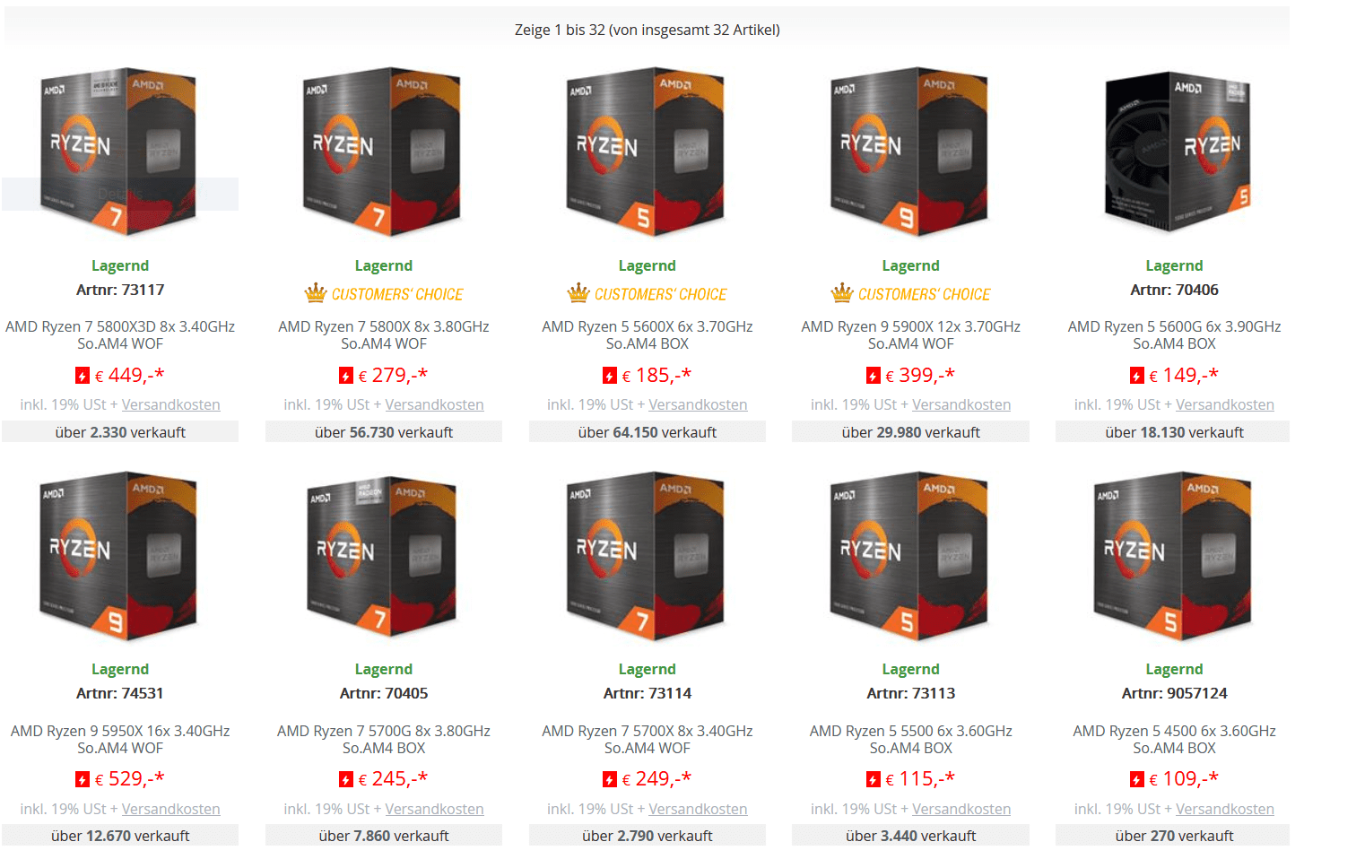Click the crown icon under Ryzen 7 5800X

click(x=315, y=293)
